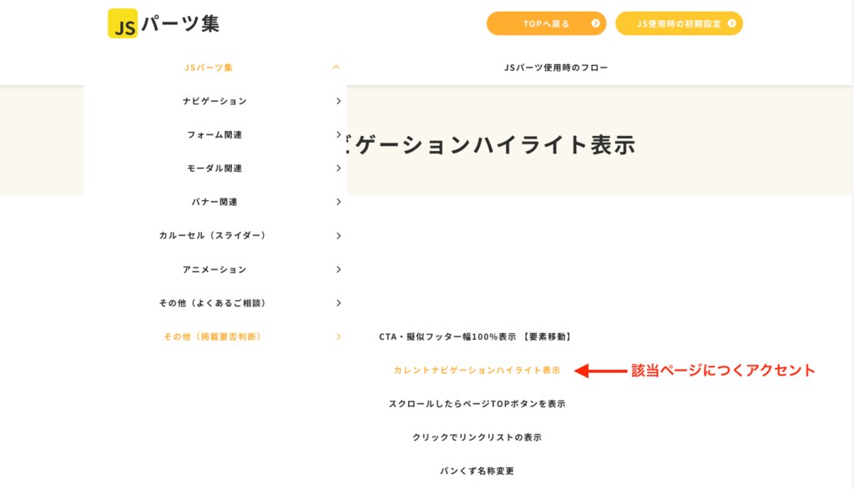Image resolution: width=854 pixels, height=489 pixels.
Task: Expand フォーム関連 submenu arrow
Action: pyautogui.click(x=338, y=134)
